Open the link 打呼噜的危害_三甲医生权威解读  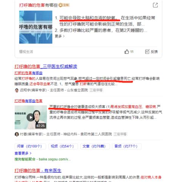point(46,66)
